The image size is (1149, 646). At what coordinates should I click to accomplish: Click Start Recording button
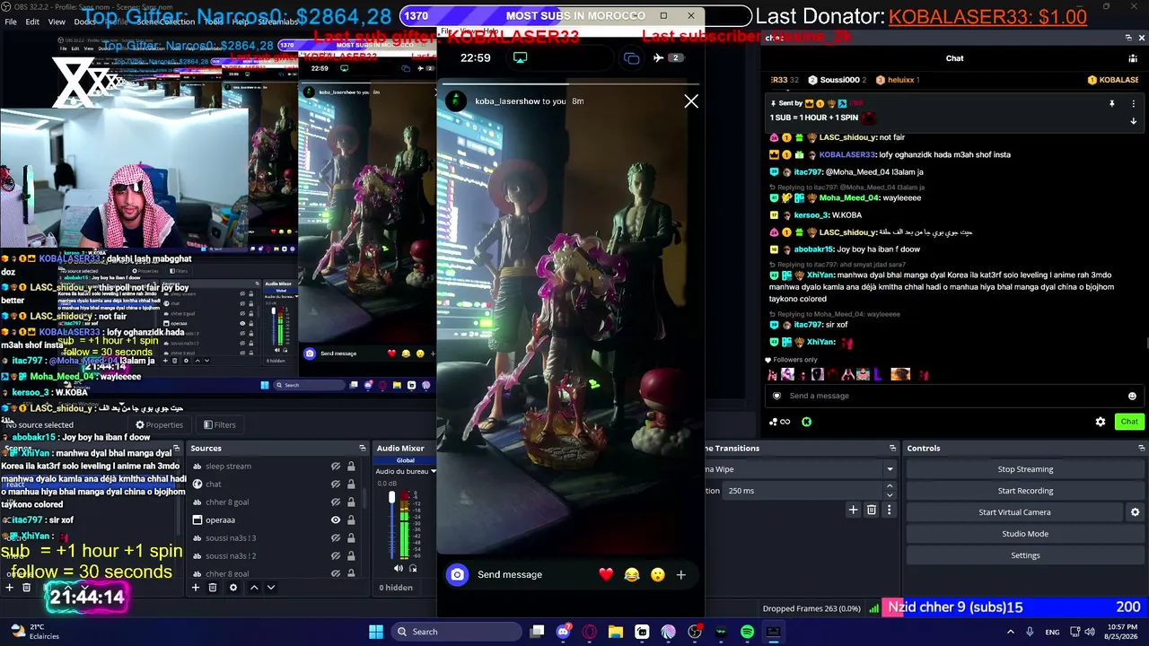pos(1025,491)
